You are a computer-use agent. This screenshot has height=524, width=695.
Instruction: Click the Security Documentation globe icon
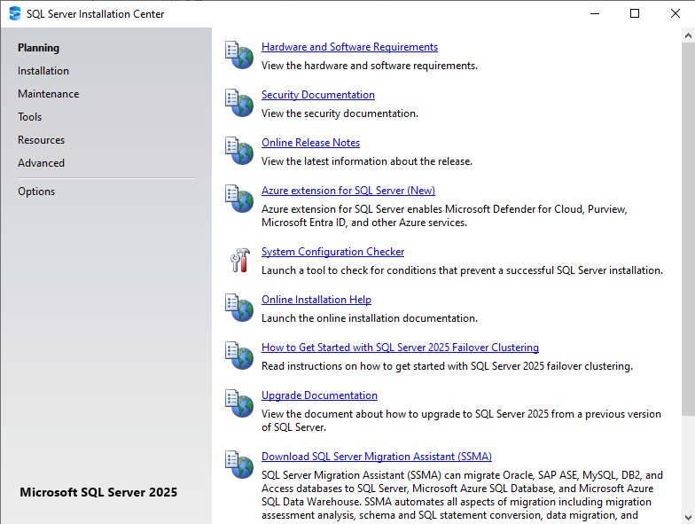pos(239,103)
